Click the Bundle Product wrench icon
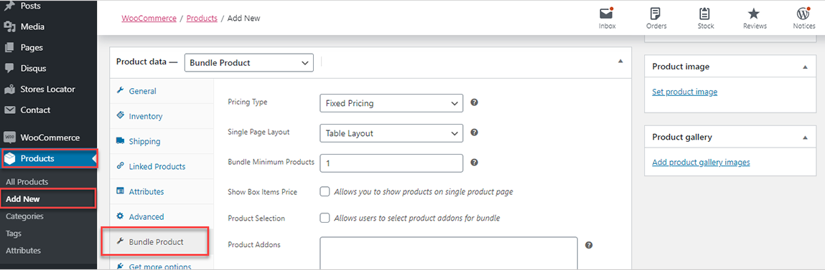825x270 pixels. 120,241
